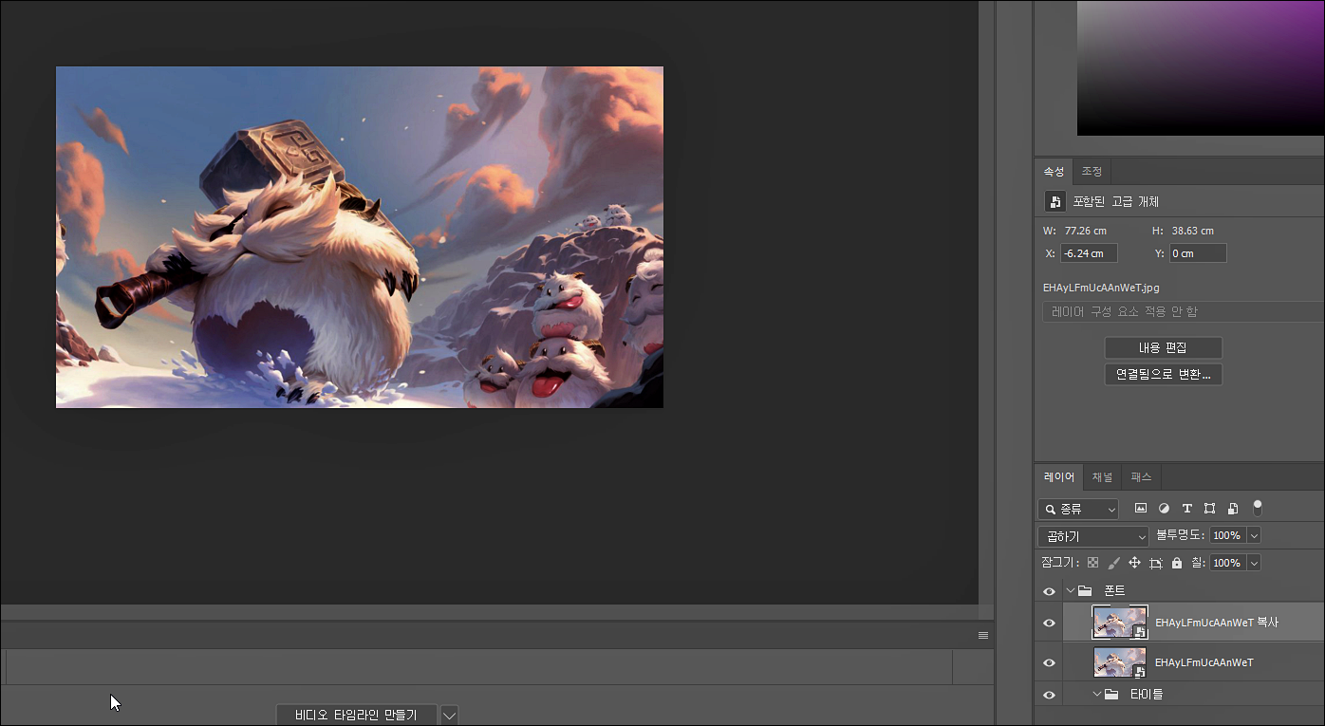The image size is (1325, 726).
Task: Click the 내용 편집 button
Action: tap(1163, 347)
